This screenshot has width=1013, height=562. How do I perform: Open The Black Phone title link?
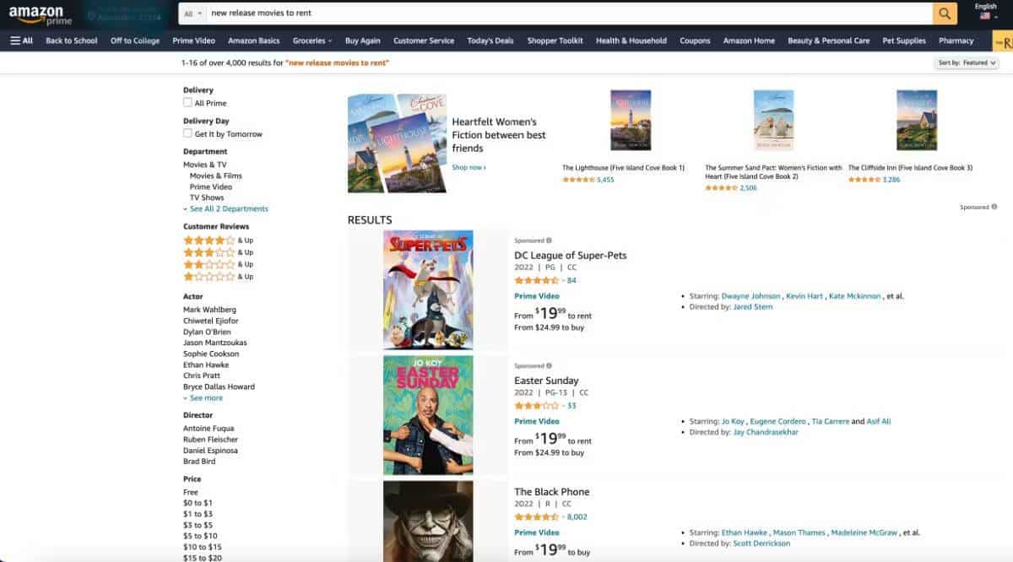click(x=551, y=492)
